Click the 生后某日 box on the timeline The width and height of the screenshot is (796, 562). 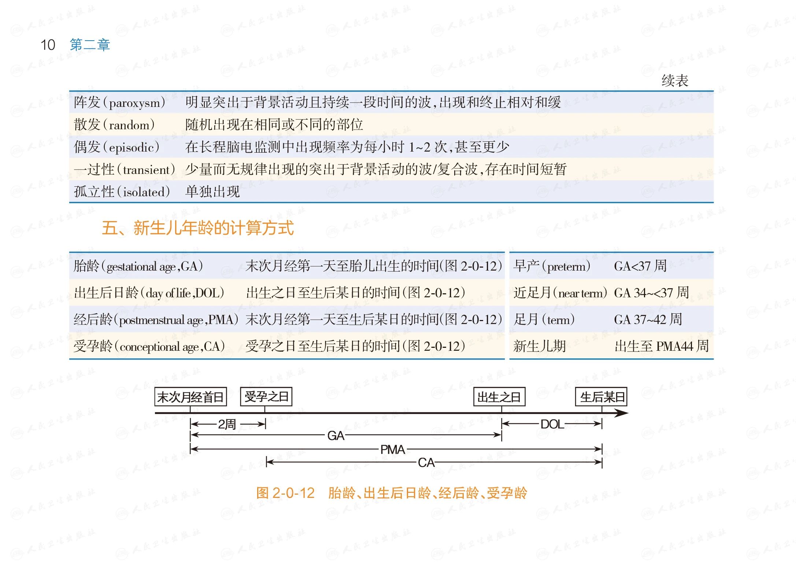coord(601,397)
